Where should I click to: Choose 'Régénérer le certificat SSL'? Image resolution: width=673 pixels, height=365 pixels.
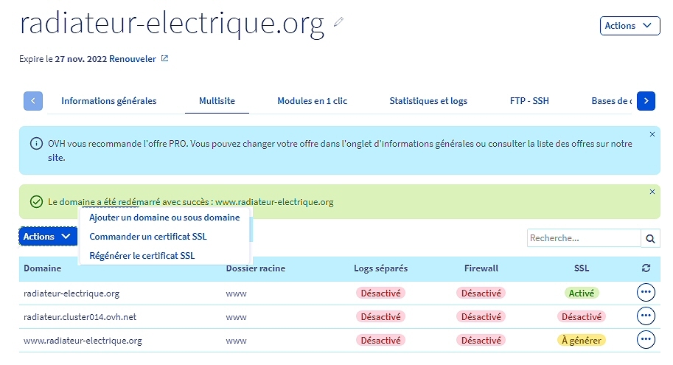click(x=142, y=256)
